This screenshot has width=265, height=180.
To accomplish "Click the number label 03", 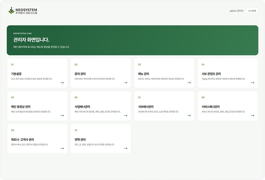I will coord(139,64).
